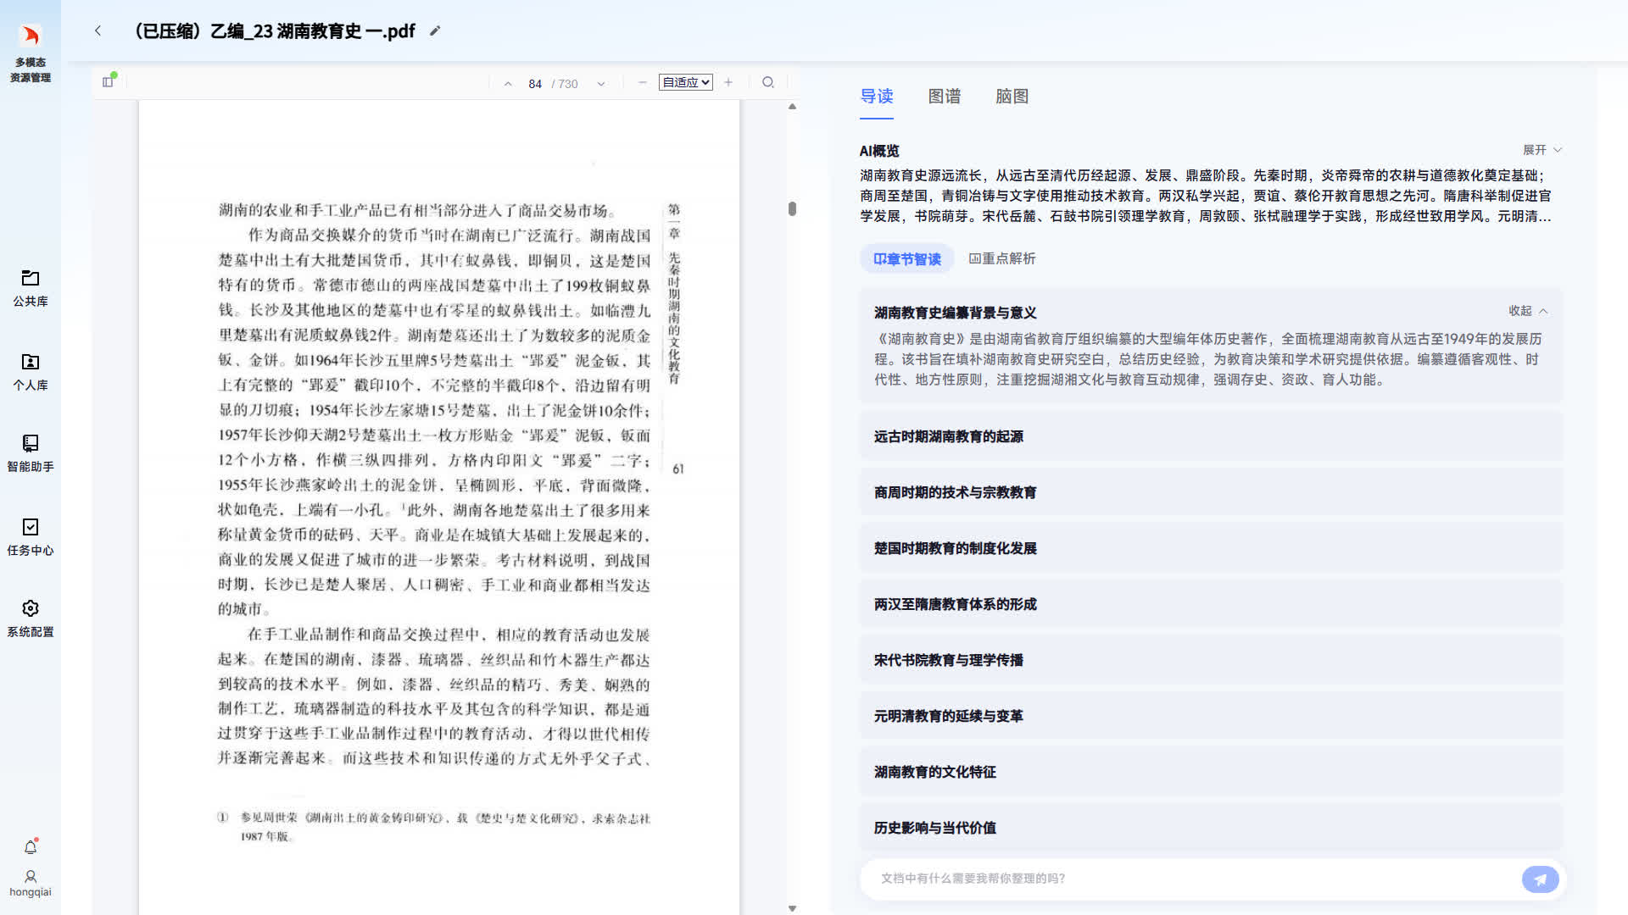Switch to the 导读 tab
This screenshot has height=915, width=1628.
point(877,97)
